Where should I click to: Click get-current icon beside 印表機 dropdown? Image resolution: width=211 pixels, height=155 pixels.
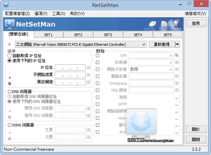click(177, 62)
